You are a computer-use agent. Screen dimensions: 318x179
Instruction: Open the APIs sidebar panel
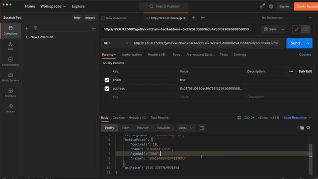(10, 46)
